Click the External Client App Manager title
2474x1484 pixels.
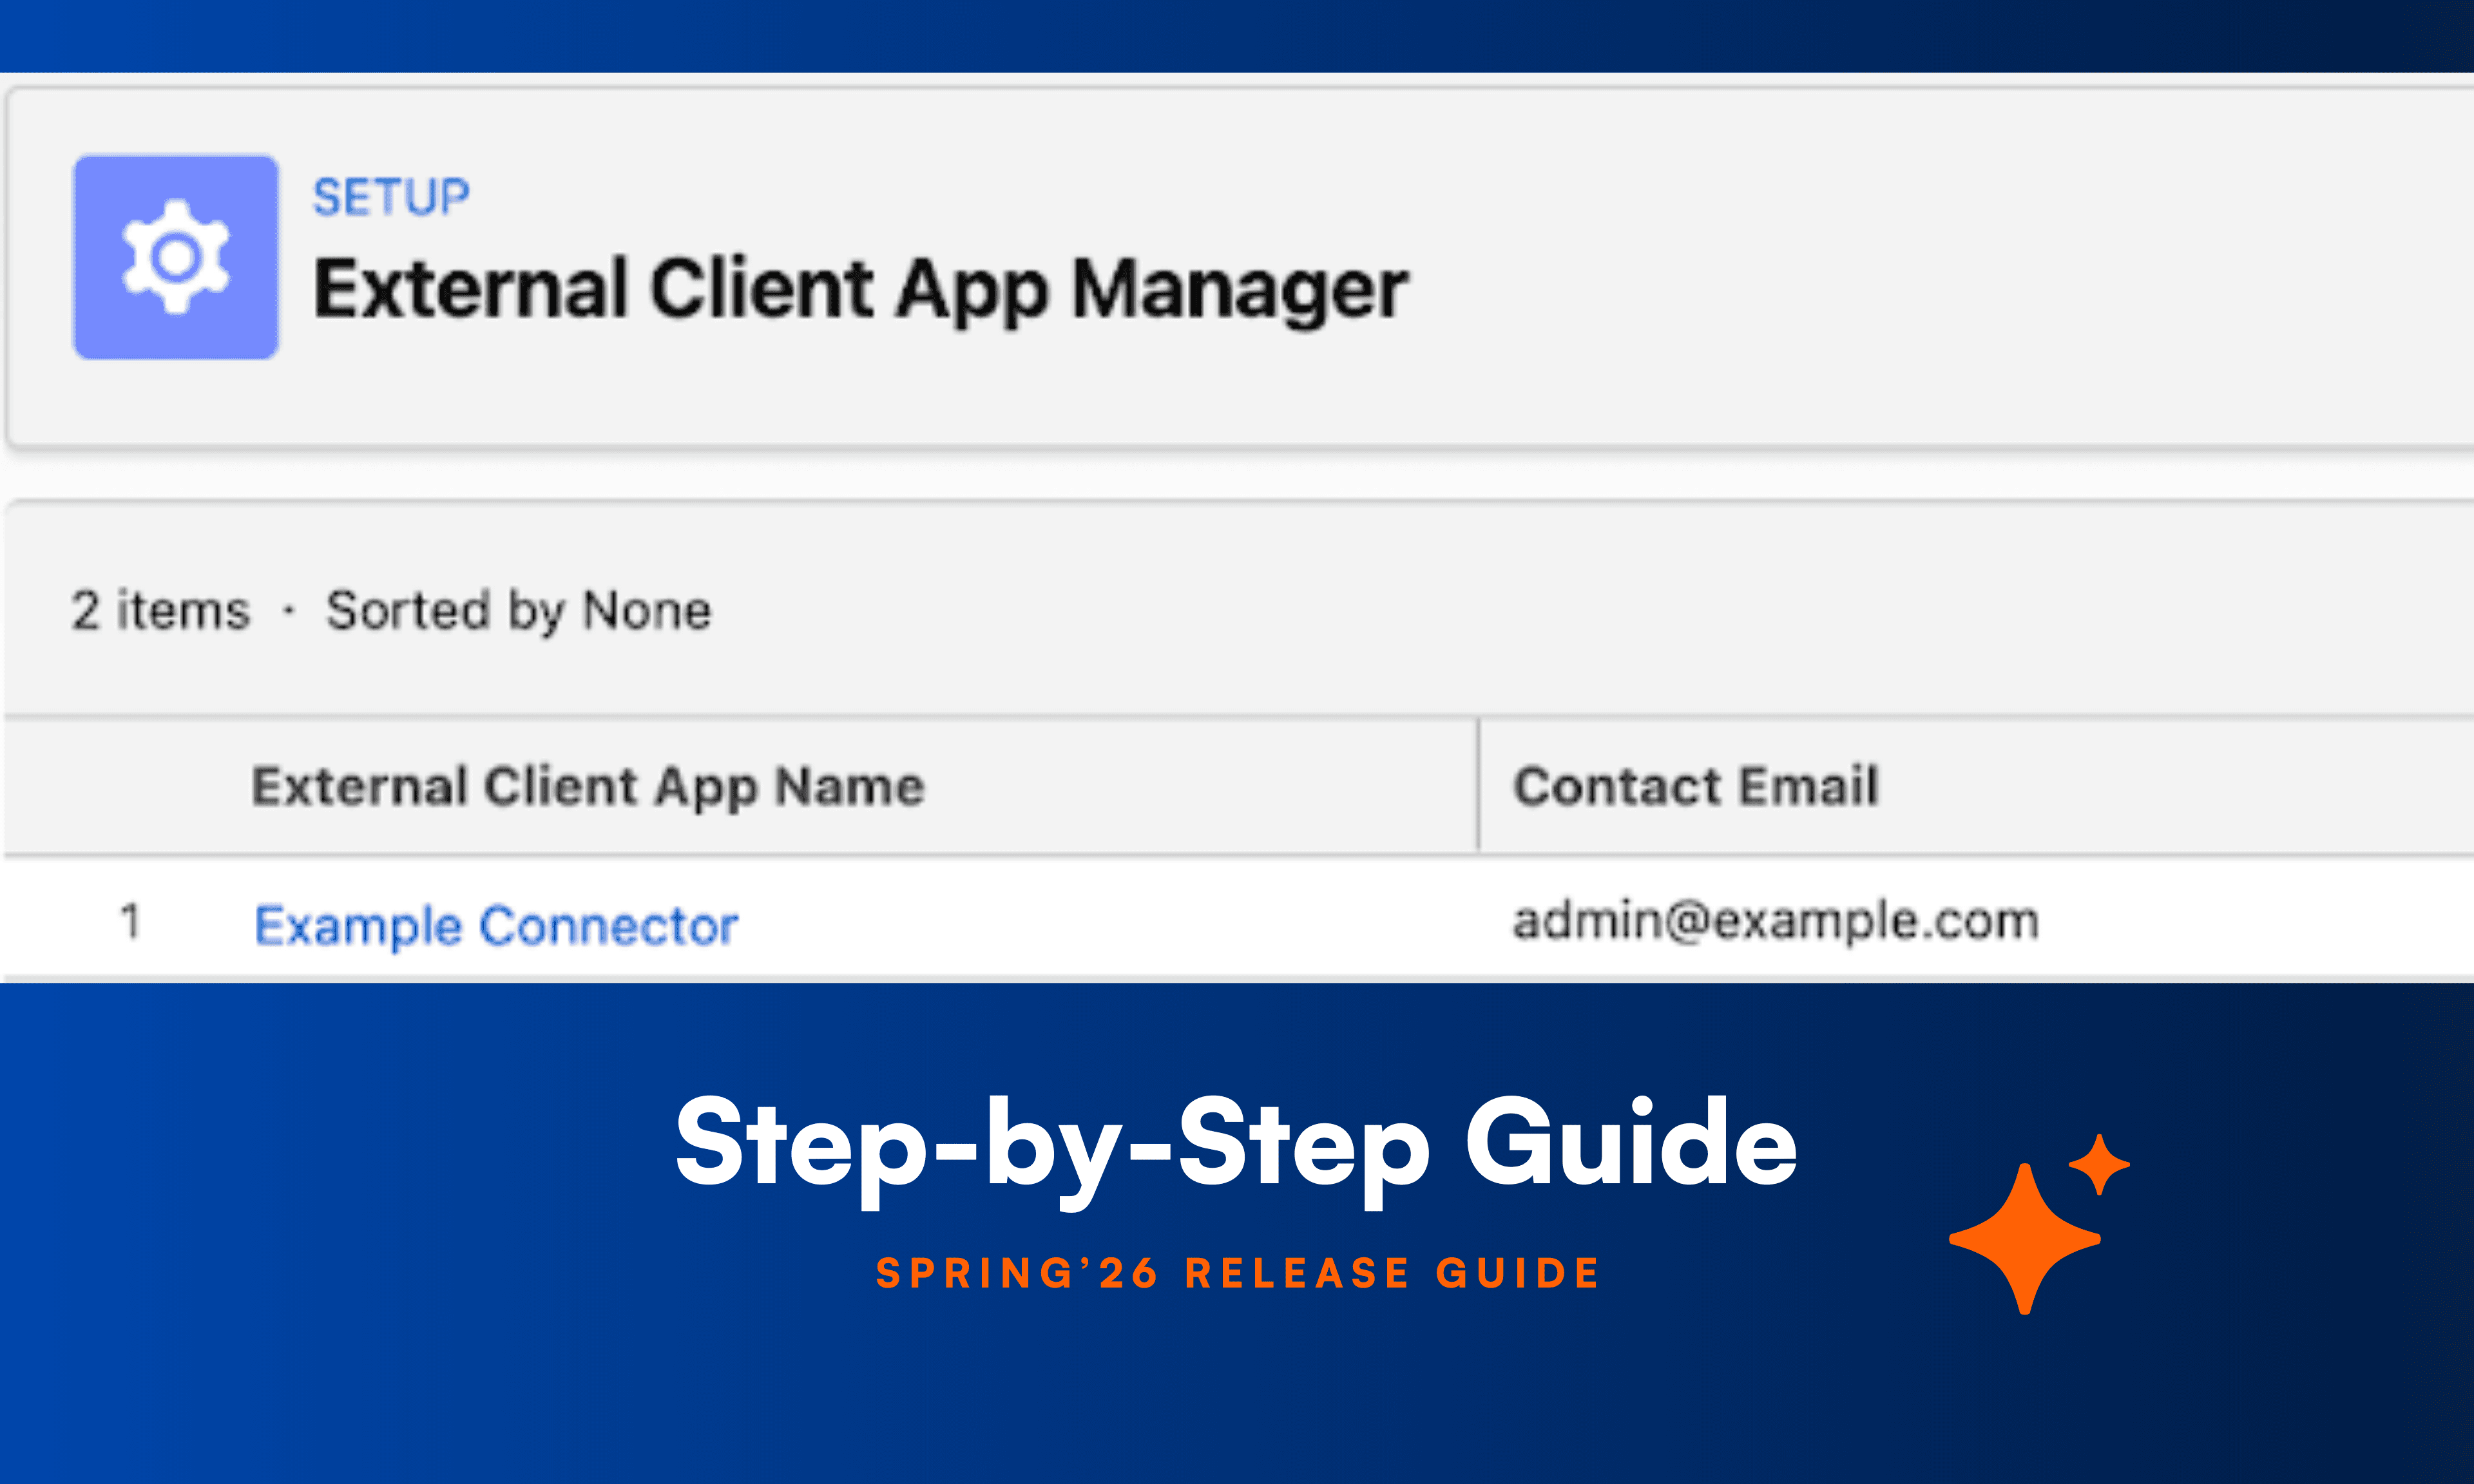point(860,289)
